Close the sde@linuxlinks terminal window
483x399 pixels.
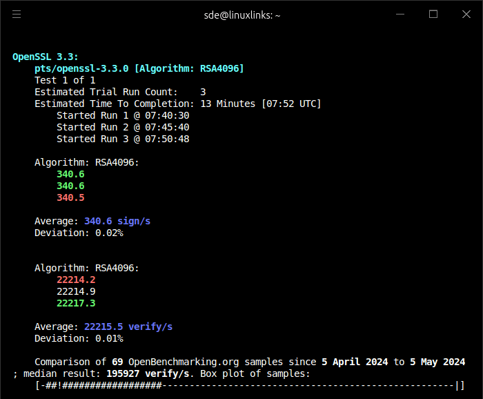tap(466, 14)
